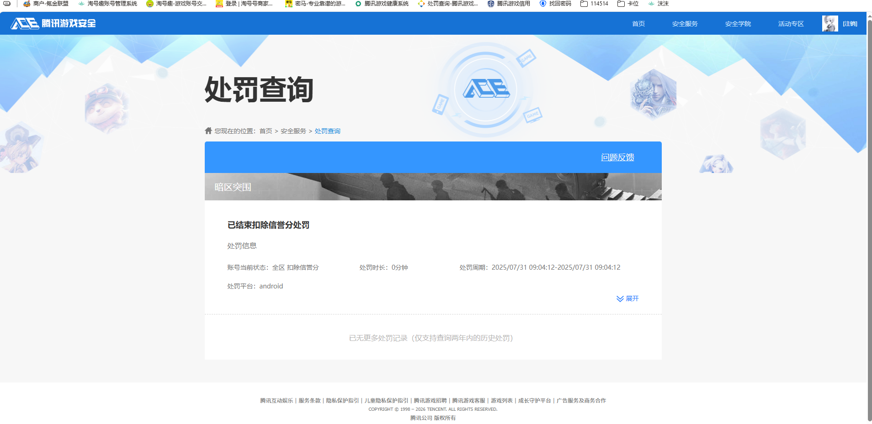This screenshot has width=872, height=424.
Task: Open 安全服务 in top navigation
Action: pyautogui.click(x=685, y=24)
